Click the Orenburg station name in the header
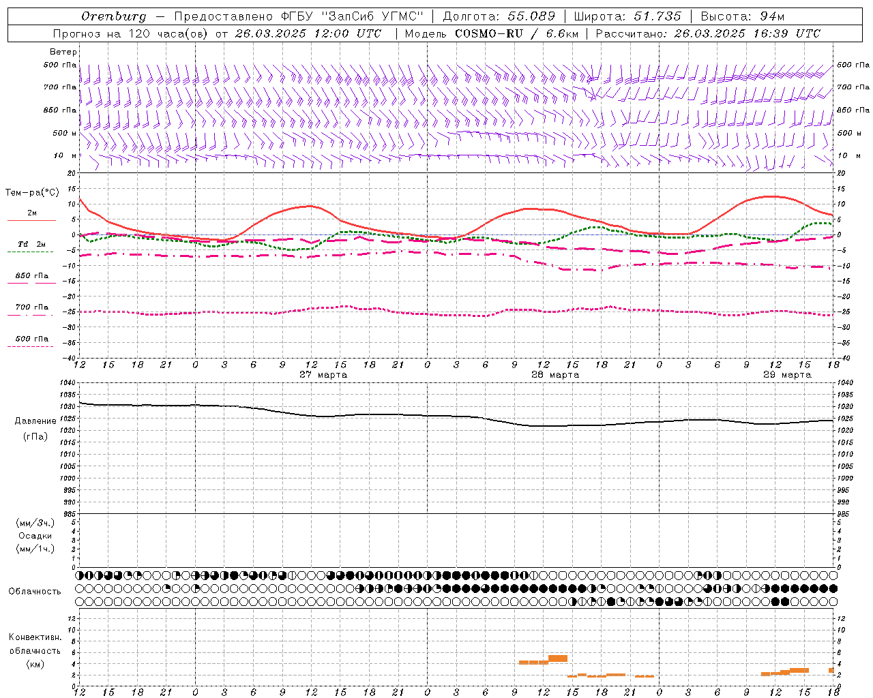Viewport: 873px width, 698px height. click(113, 16)
